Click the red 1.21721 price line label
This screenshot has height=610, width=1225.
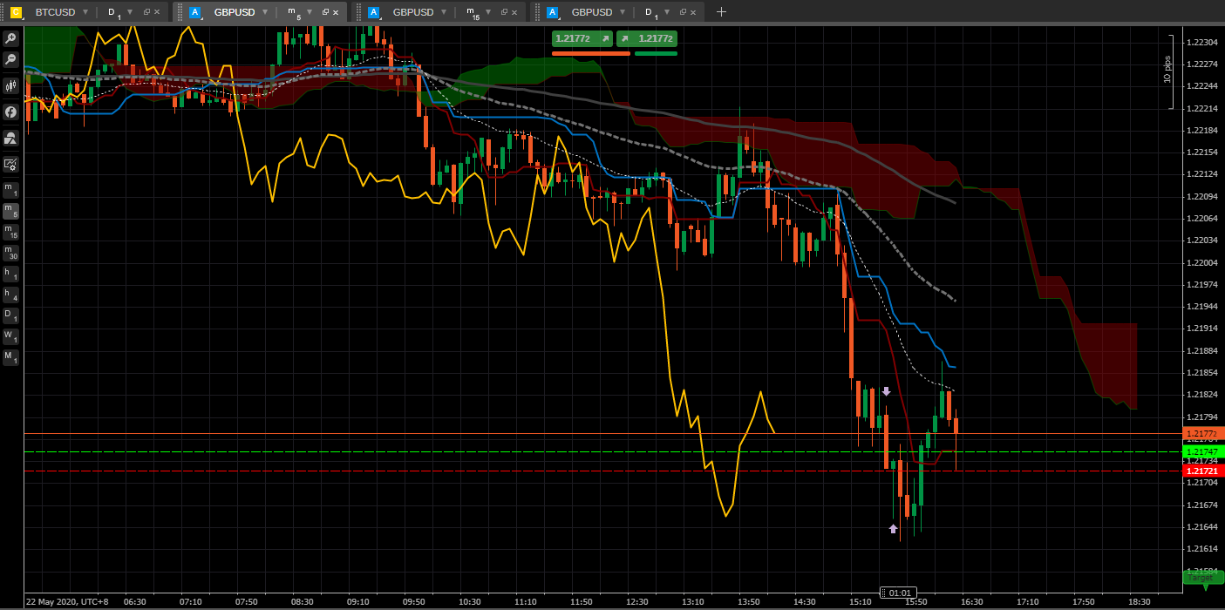(1203, 471)
